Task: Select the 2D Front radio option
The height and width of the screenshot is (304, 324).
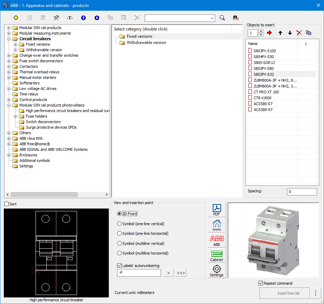Action: (x=119, y=214)
